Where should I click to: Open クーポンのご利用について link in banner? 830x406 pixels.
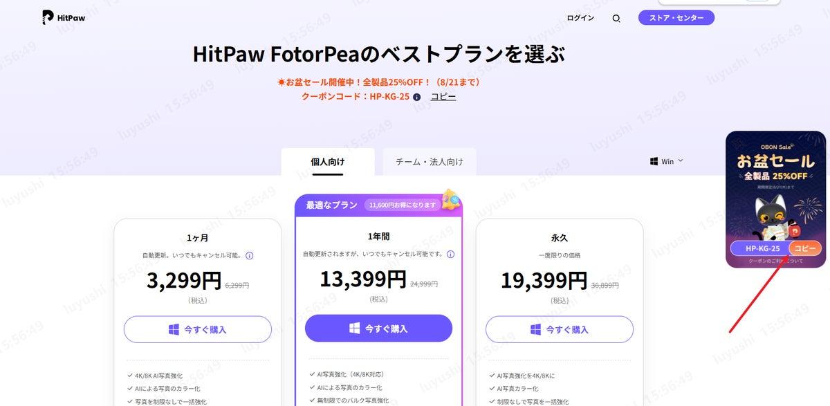coord(775,261)
